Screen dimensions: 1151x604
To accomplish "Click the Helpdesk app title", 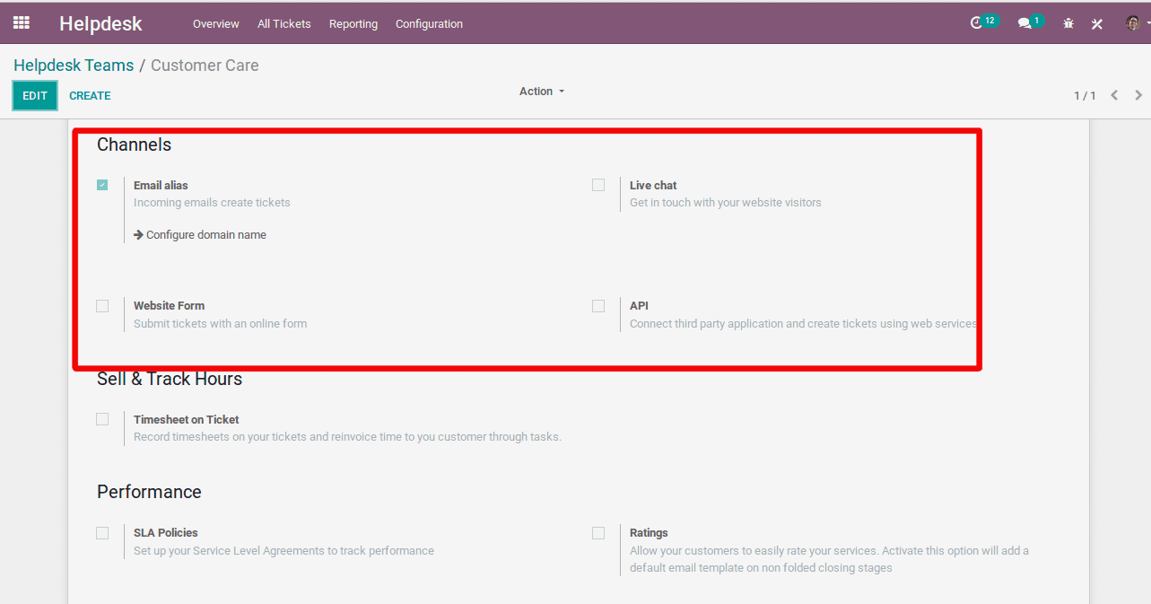I will [x=100, y=23].
